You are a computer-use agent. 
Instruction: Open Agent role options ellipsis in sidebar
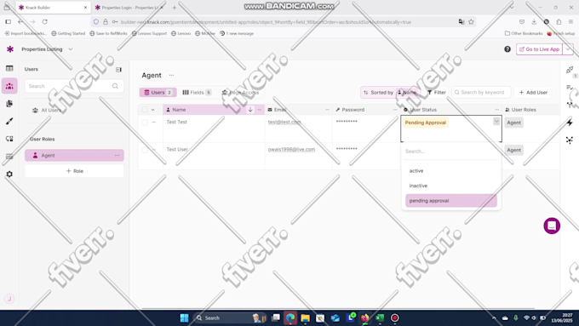[x=117, y=156]
